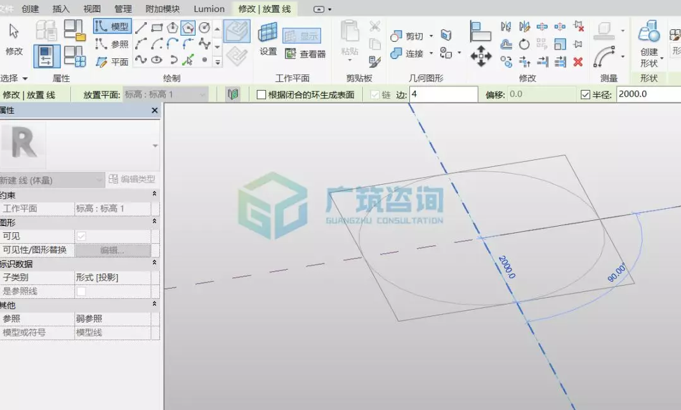Select the Inscribed Polygon draw tool
Image resolution: width=681 pixels, height=410 pixels.
173,28
